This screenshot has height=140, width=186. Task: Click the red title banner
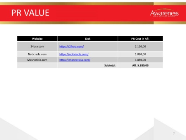[x=93, y=13]
